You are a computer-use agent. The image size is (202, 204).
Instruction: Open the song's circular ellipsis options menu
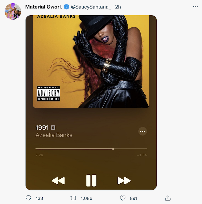(143, 131)
